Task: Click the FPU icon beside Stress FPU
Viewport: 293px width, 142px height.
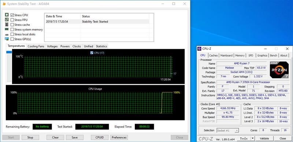Action: (7, 20)
